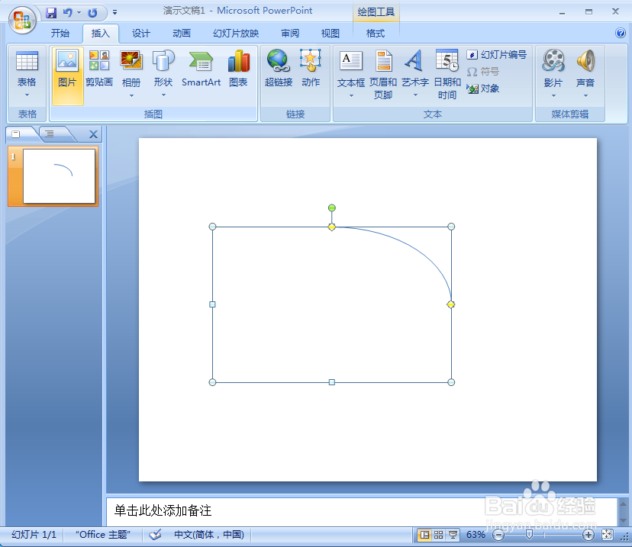
Task: Insert a 超链接 hyperlink
Action: [x=278, y=69]
